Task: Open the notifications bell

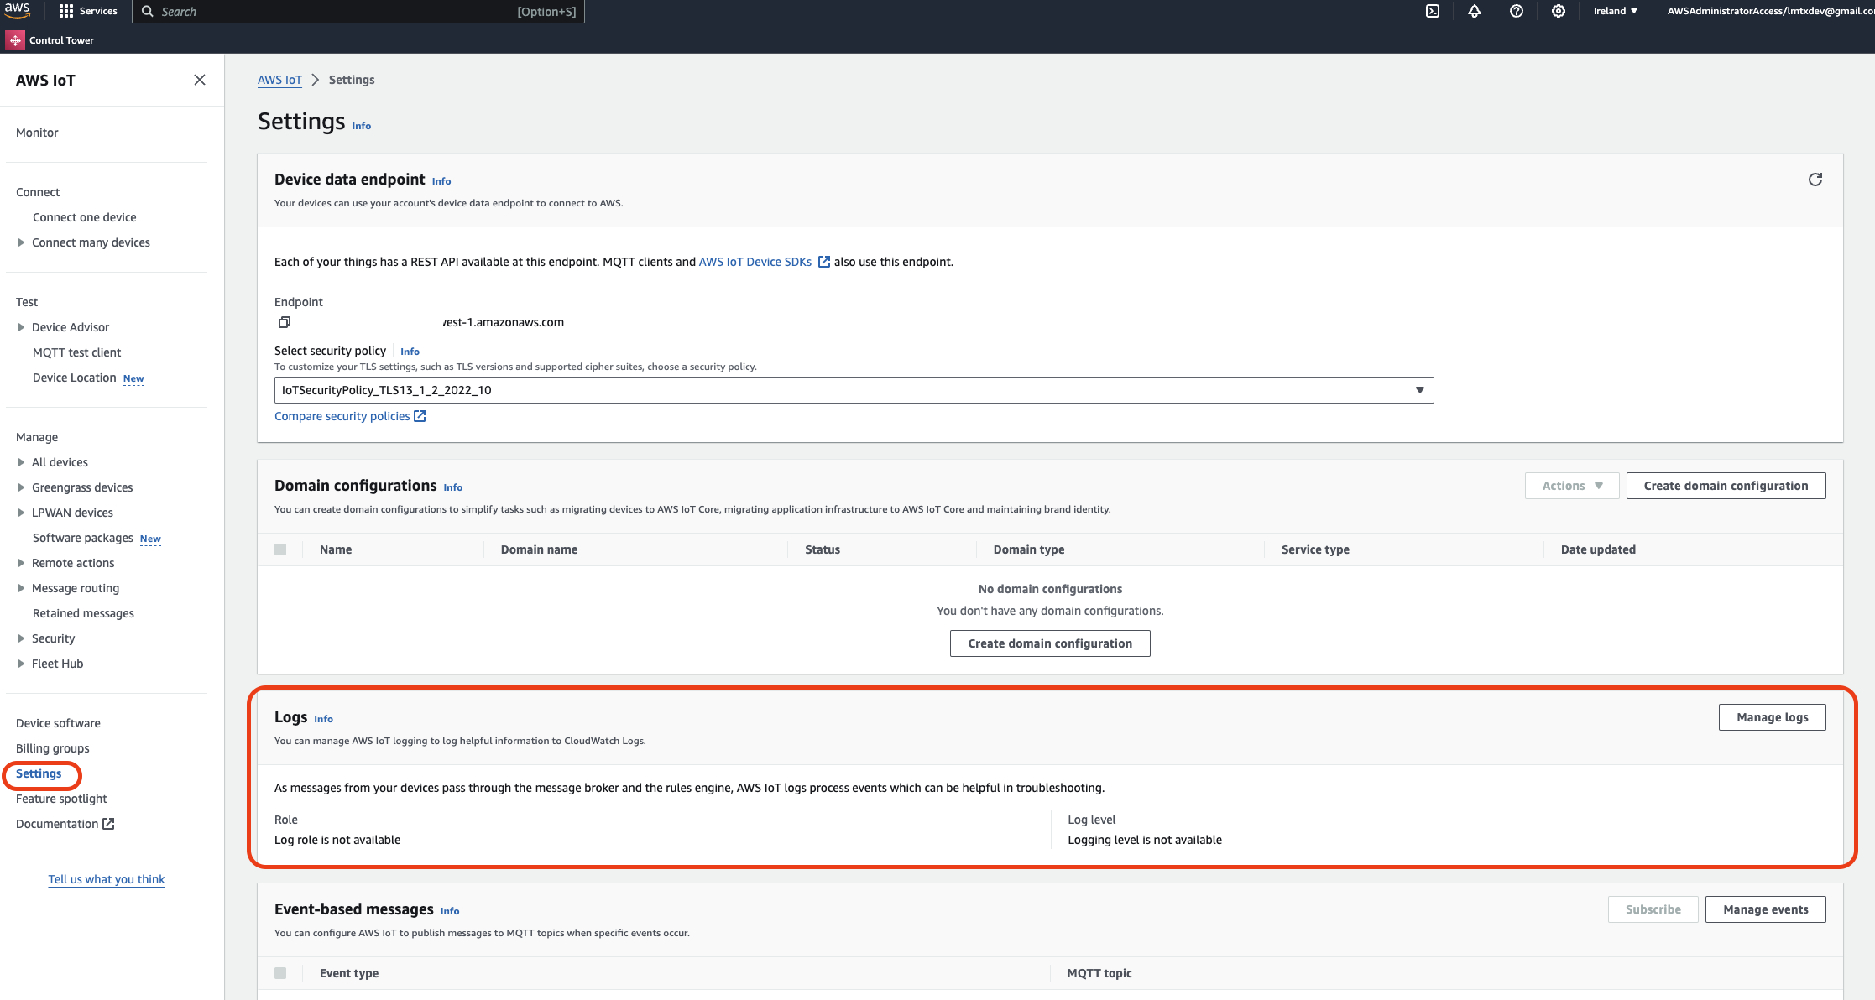Action: click(1475, 11)
